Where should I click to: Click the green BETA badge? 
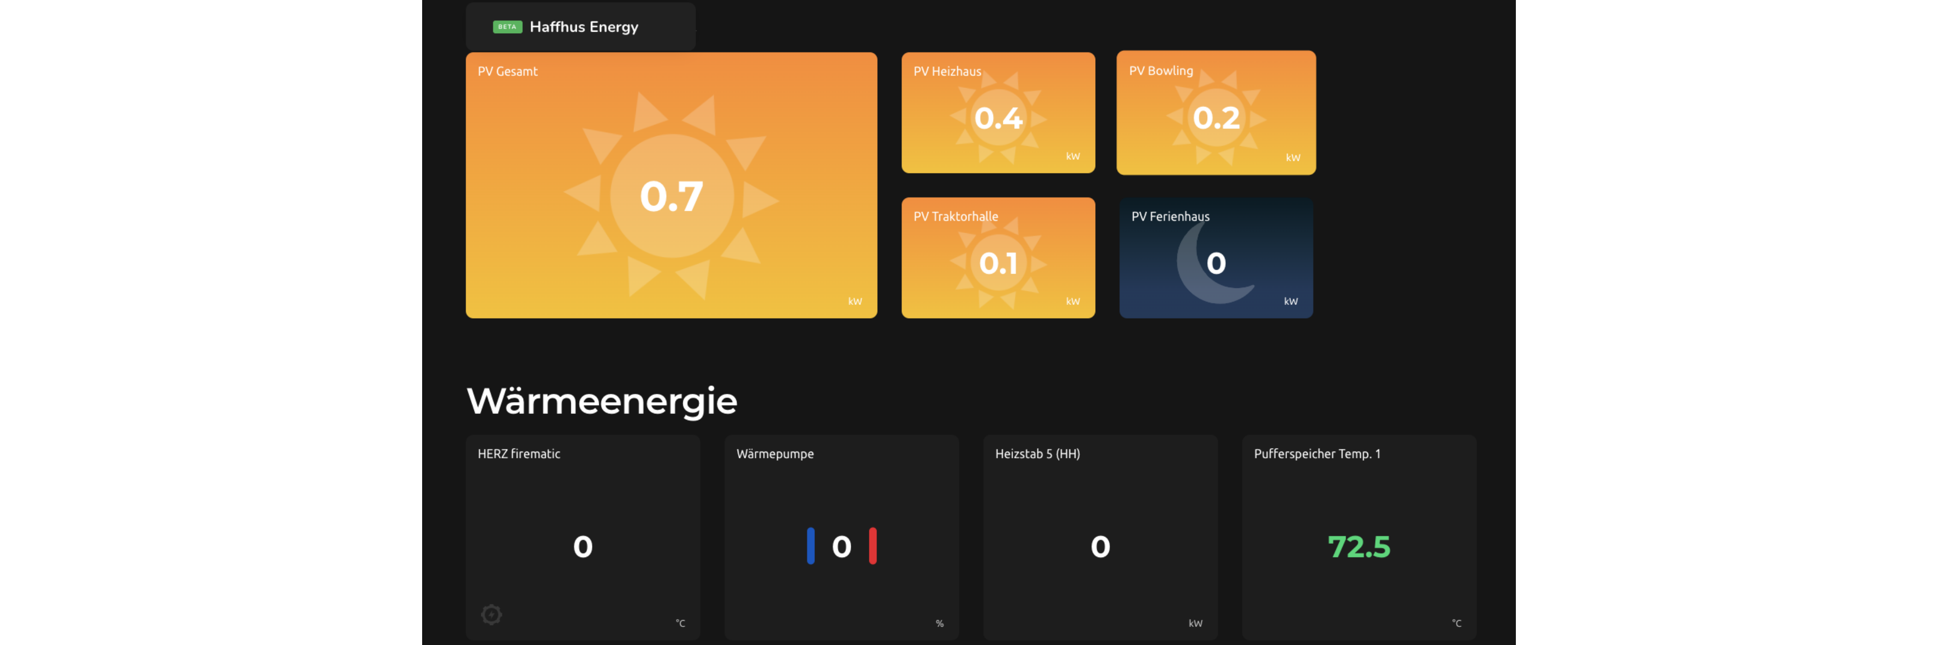507,27
